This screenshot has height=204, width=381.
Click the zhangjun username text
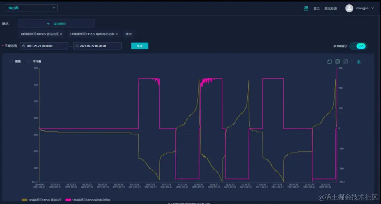coord(362,8)
